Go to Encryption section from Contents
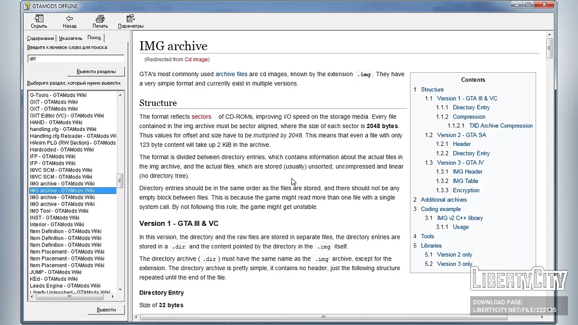The width and height of the screenshot is (578, 325). pyautogui.click(x=466, y=190)
